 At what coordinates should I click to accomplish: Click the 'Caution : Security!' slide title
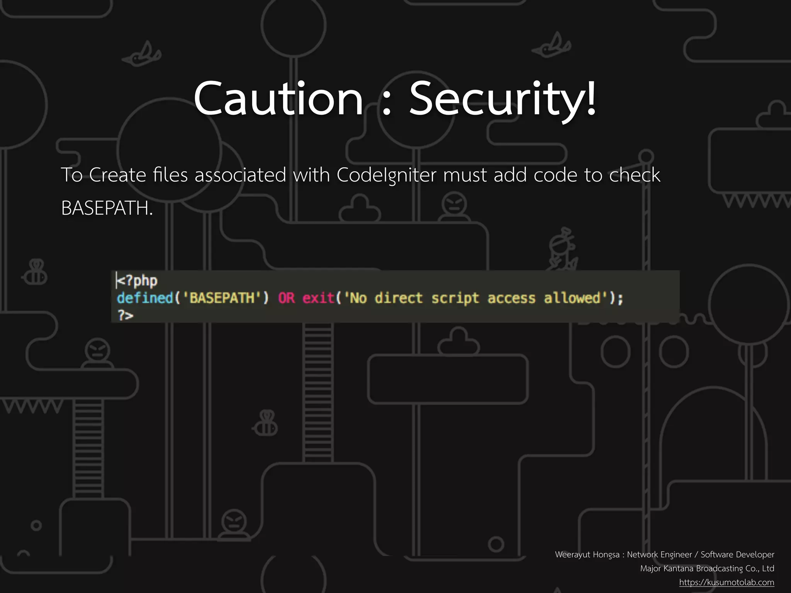pyautogui.click(x=395, y=98)
